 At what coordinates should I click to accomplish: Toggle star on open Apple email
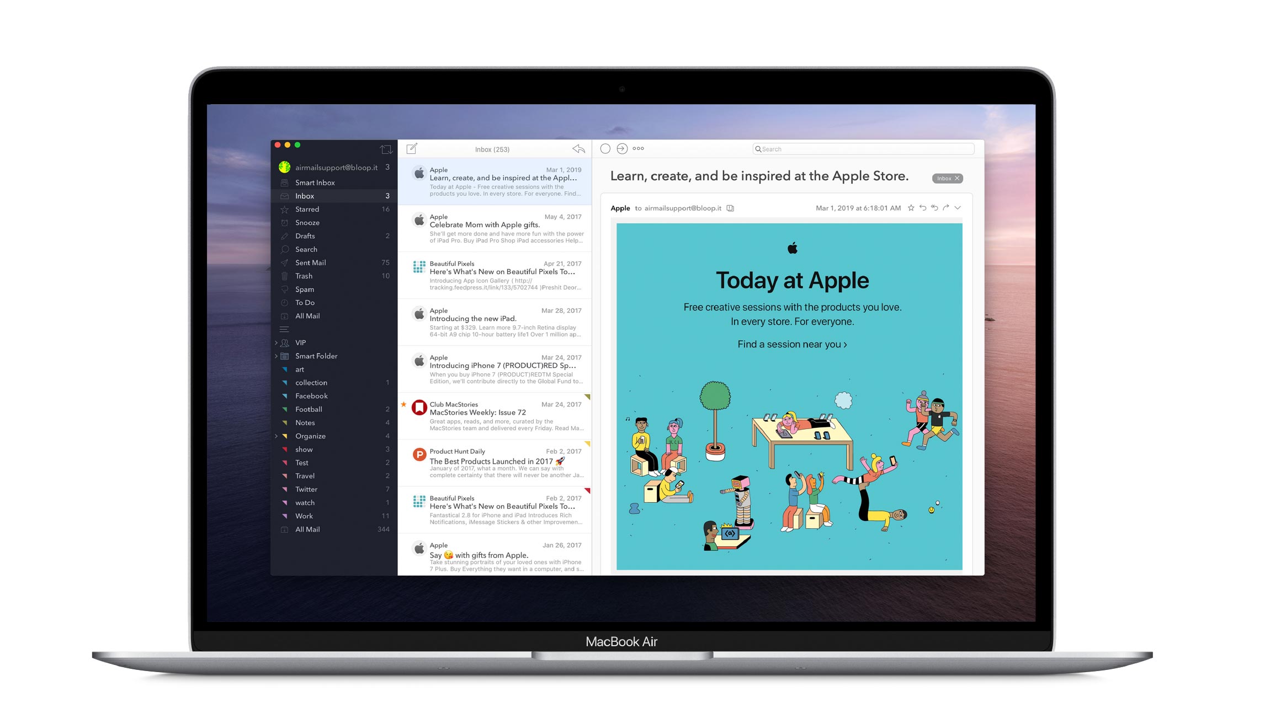(x=906, y=207)
